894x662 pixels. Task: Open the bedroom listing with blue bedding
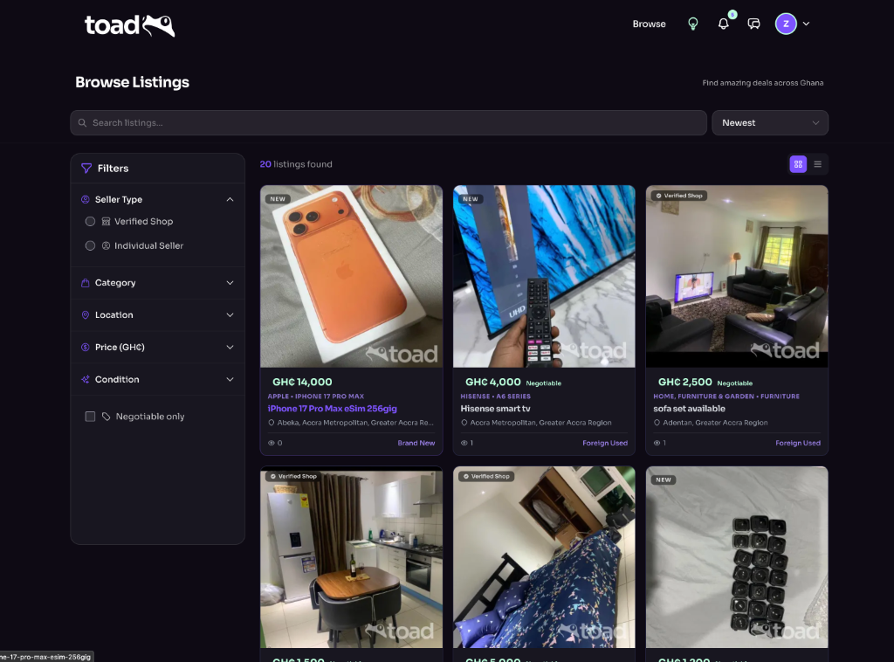pyautogui.click(x=544, y=557)
